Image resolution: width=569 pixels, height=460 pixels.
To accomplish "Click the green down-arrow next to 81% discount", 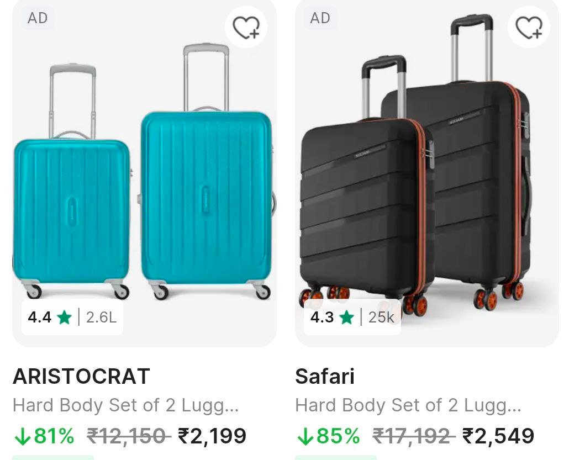I will (x=22, y=436).
